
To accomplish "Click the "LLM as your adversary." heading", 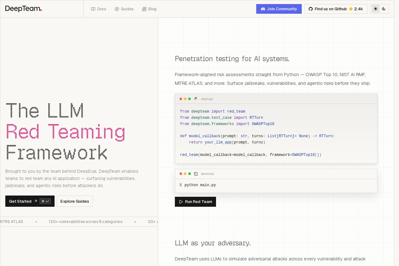I will (213, 243).
